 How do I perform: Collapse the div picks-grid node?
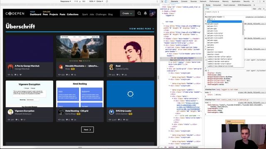[167, 69]
